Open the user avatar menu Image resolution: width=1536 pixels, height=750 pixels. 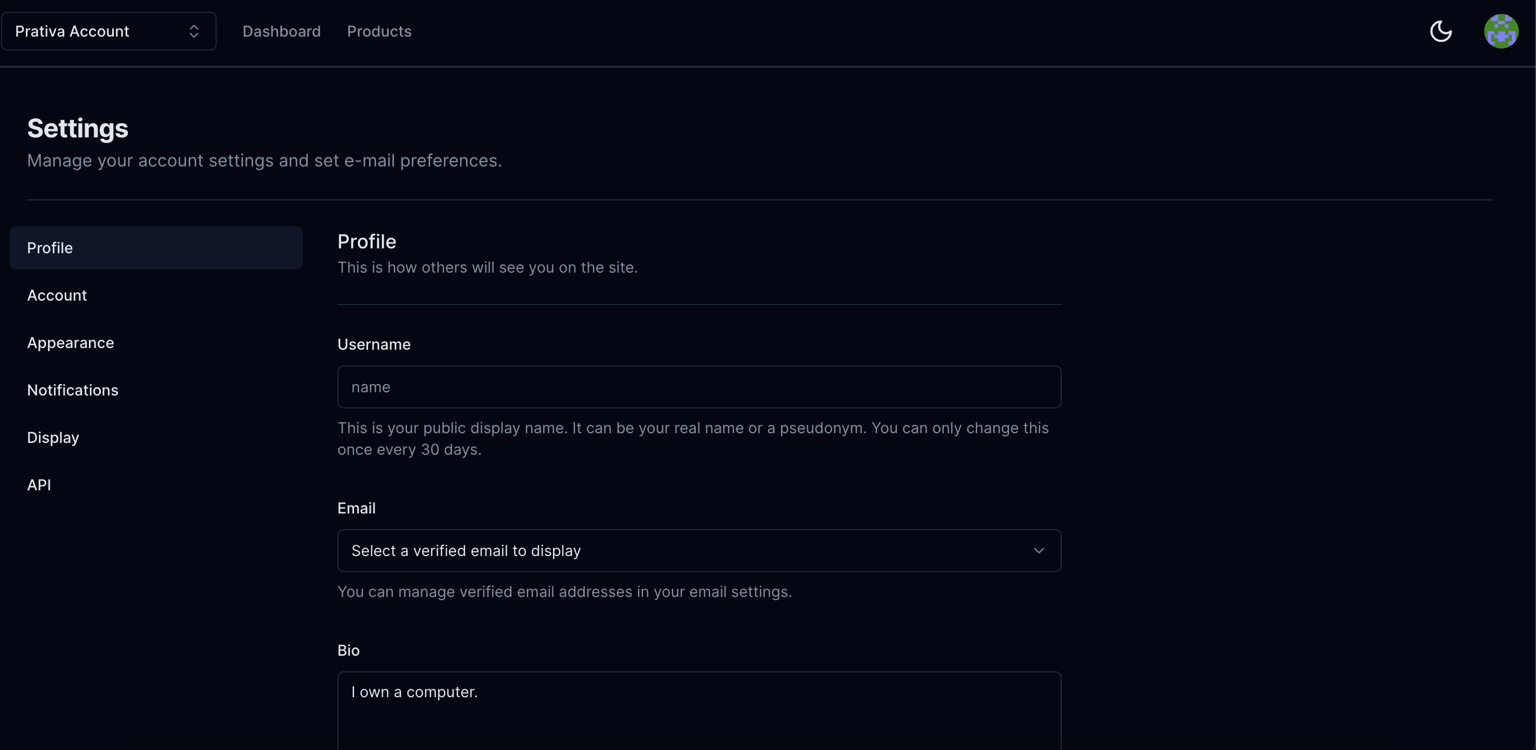[x=1500, y=31]
